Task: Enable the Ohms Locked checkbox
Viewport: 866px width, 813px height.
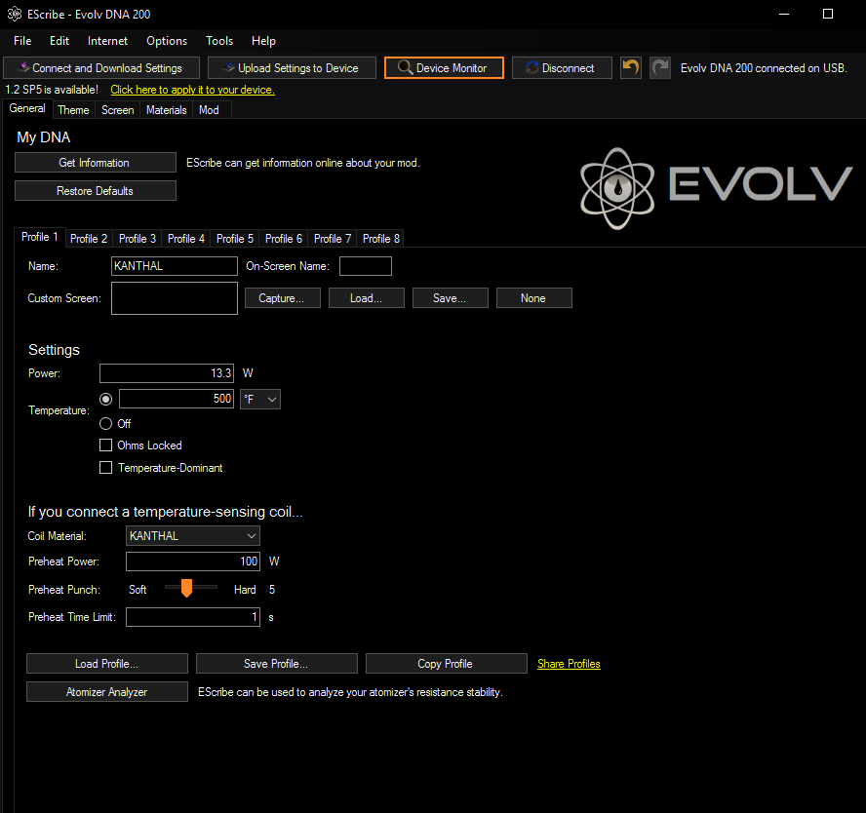Action: 106,445
